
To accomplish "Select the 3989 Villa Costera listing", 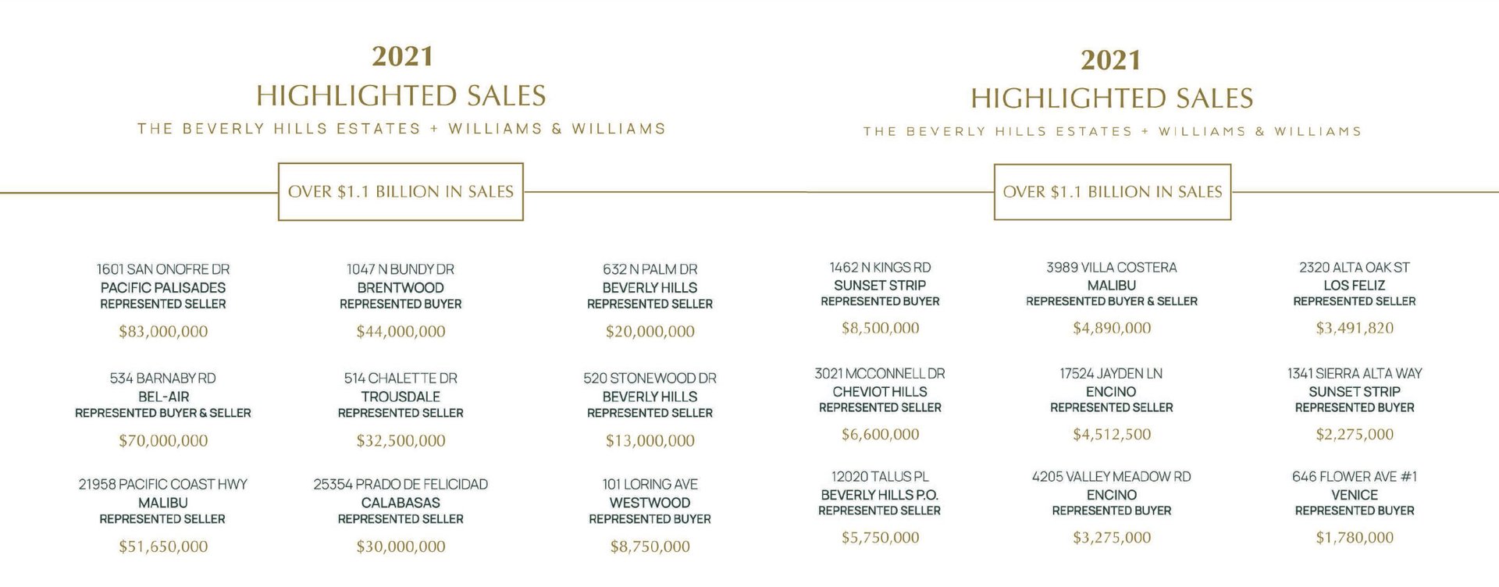I will pos(1111,268).
